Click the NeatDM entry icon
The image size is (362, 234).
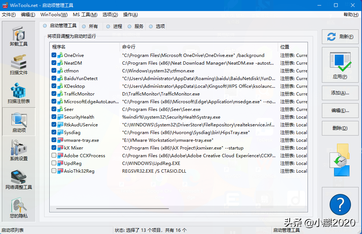[x=60, y=63]
